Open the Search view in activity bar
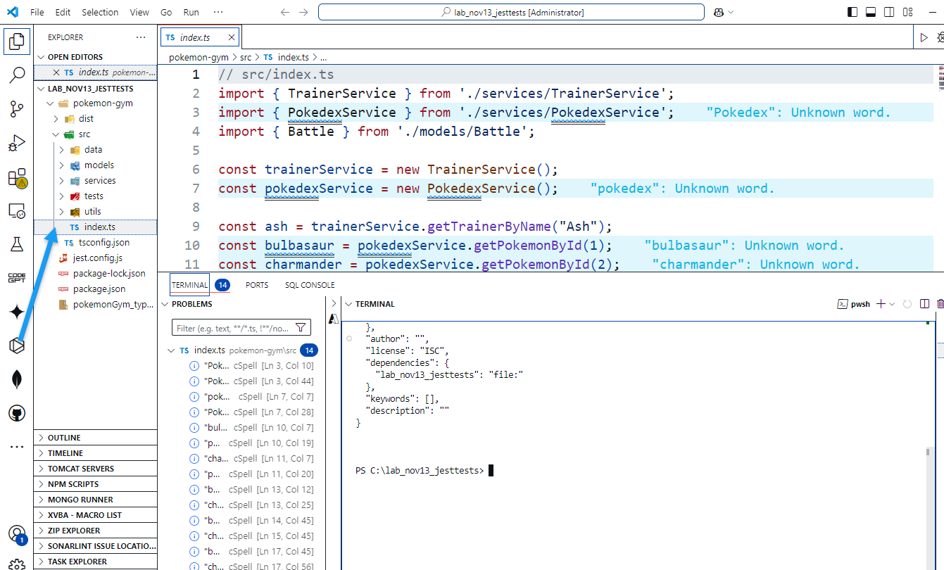The height and width of the screenshot is (570, 944). (x=16, y=75)
